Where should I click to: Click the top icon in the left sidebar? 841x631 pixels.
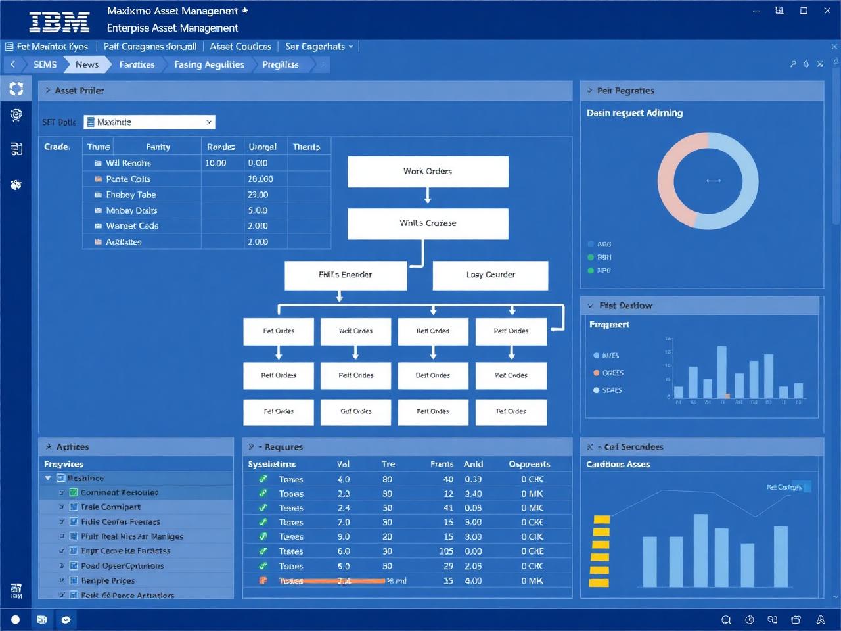pyautogui.click(x=16, y=88)
